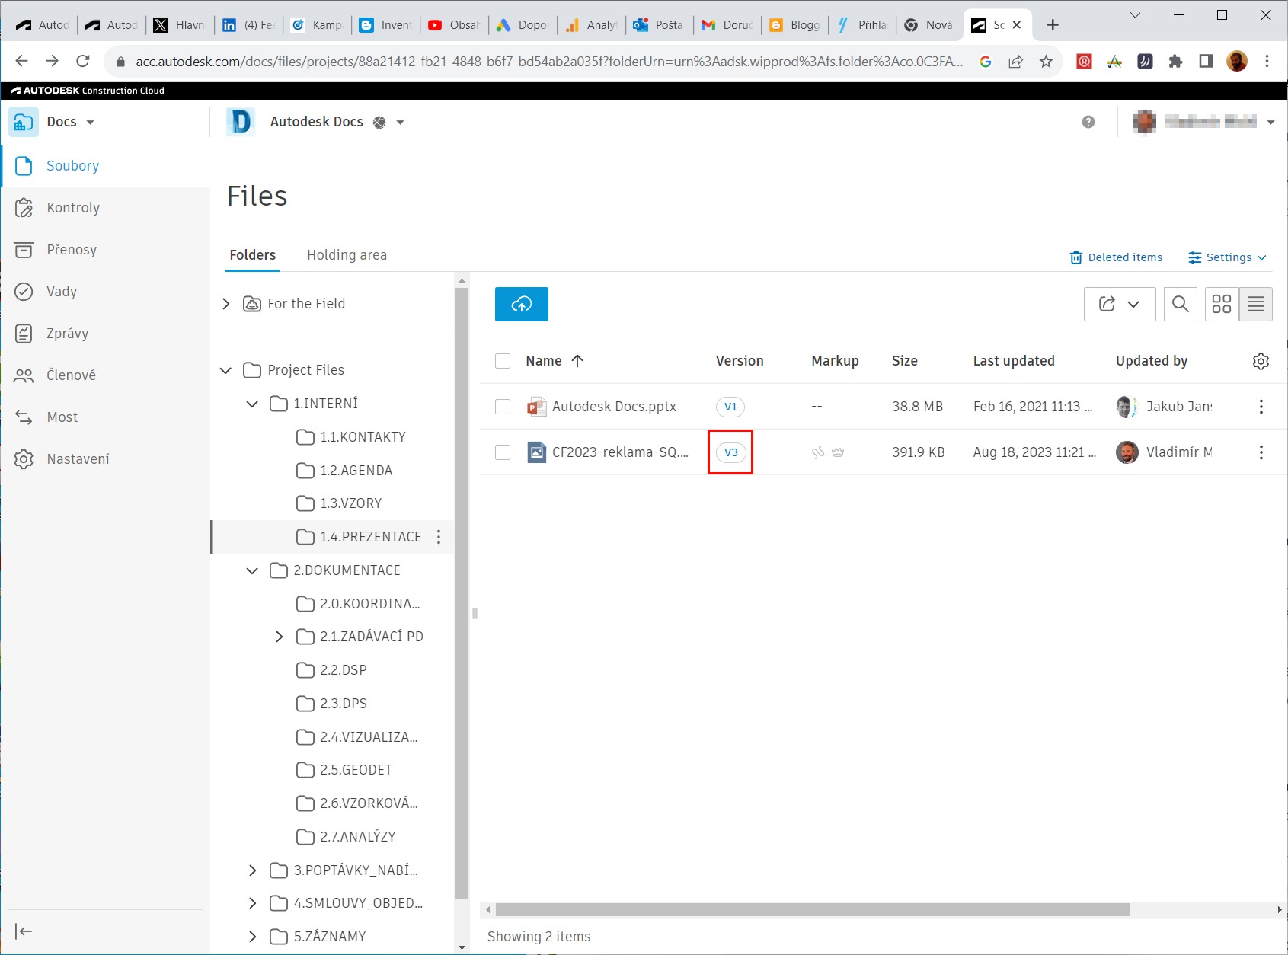Open Kontroly in the sidebar

coord(73,208)
